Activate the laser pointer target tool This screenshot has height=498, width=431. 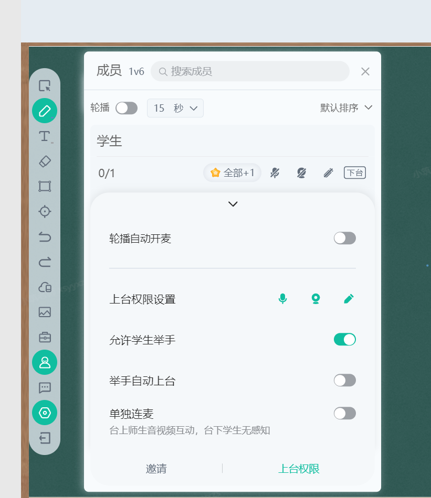[45, 212]
